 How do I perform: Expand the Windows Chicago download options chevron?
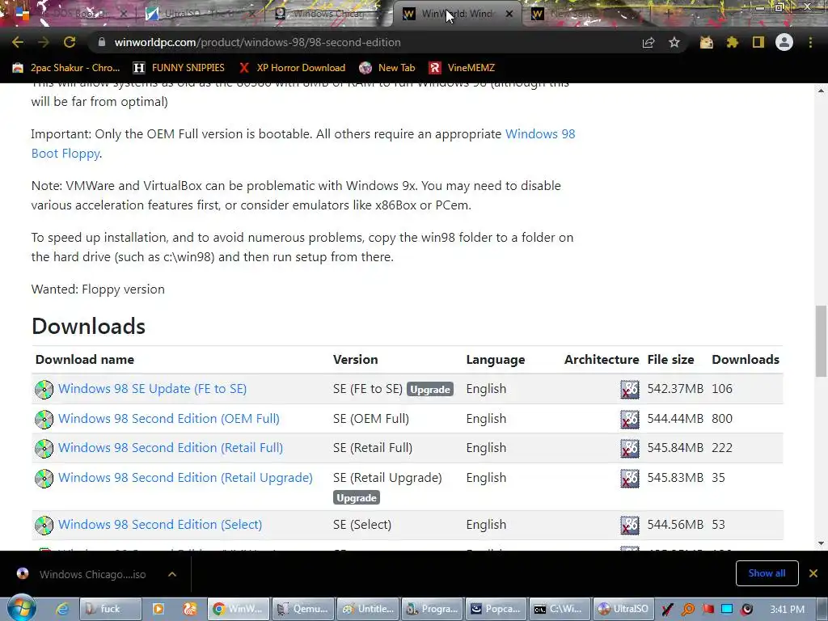click(172, 574)
